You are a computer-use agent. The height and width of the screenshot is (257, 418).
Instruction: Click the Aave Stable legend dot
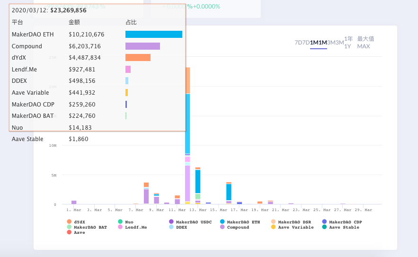324,227
